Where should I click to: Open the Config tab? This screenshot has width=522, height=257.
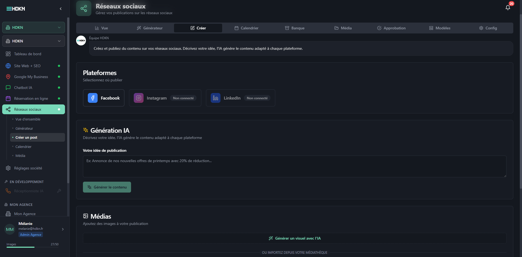(x=488, y=28)
